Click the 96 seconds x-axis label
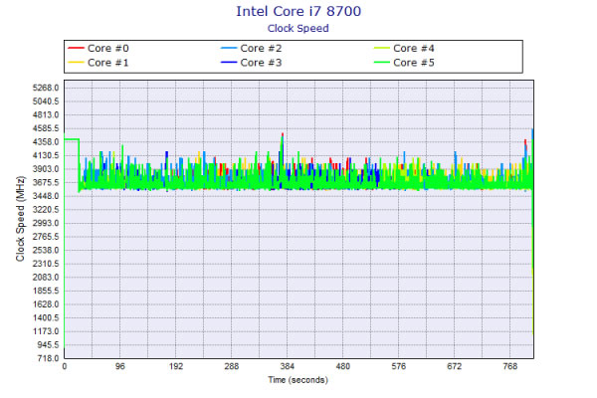The width and height of the screenshot is (597, 398). pyautogui.click(x=120, y=366)
